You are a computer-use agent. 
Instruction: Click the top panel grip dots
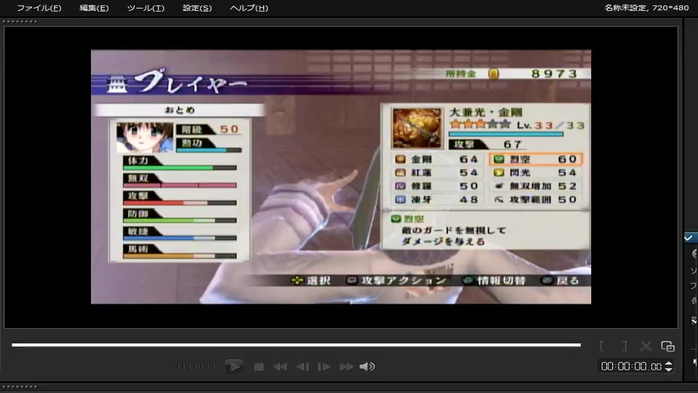(20, 21)
